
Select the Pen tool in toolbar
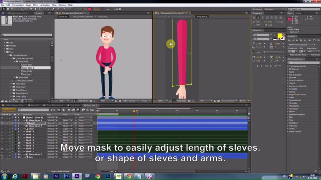[35, 9]
